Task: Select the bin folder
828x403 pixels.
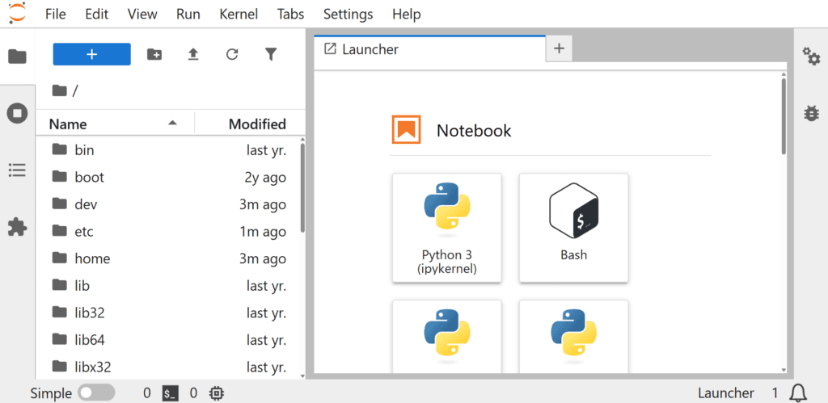Action: 169,150
